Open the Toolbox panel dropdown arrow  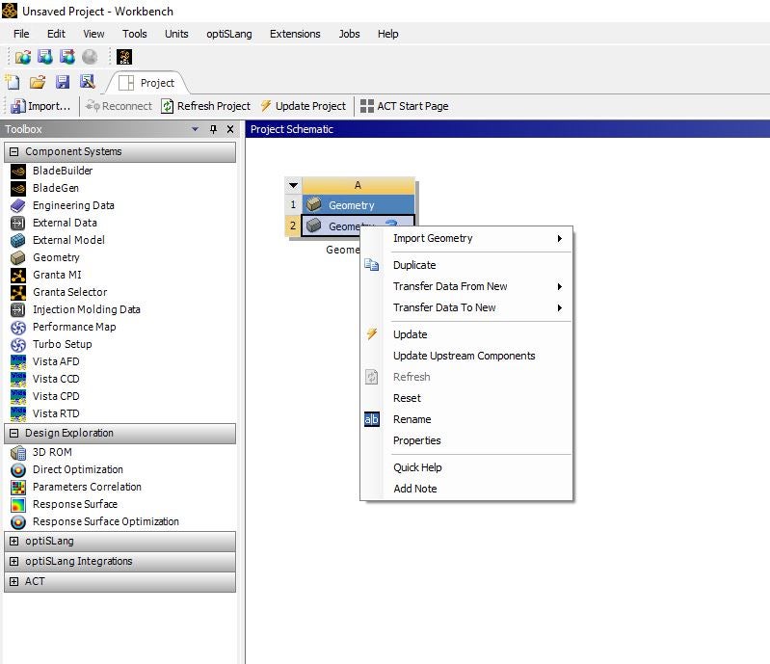click(x=195, y=129)
